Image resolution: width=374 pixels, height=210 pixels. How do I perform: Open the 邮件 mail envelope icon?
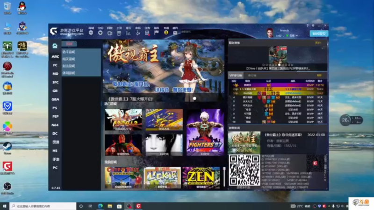[175, 33]
